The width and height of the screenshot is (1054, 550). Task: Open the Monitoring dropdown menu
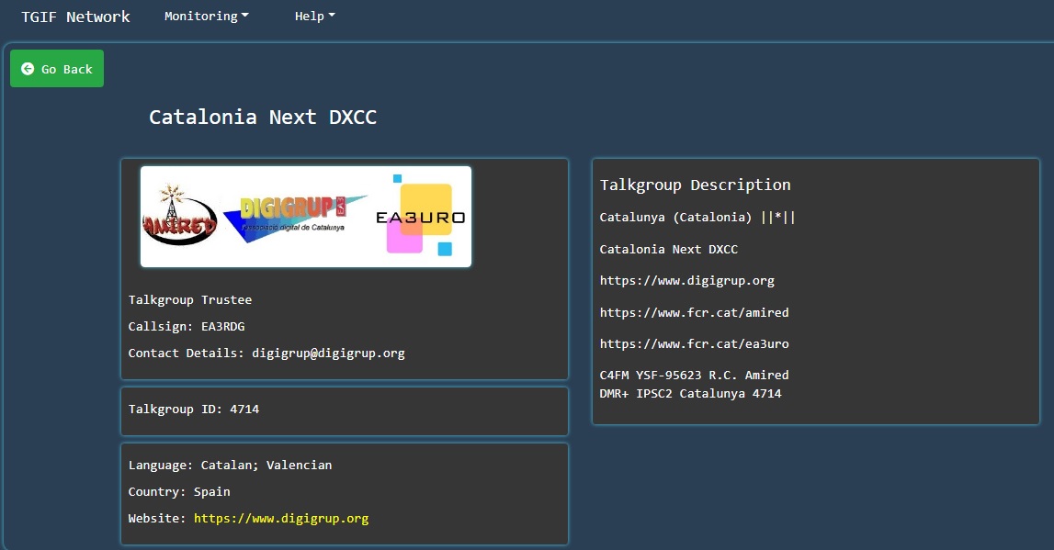pyautogui.click(x=207, y=17)
